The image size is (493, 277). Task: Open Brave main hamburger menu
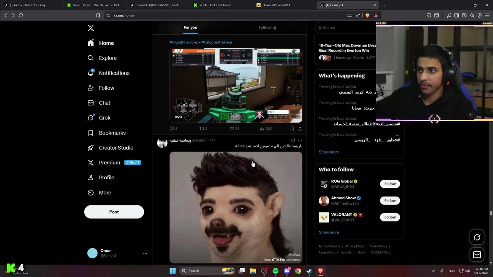coord(487,15)
